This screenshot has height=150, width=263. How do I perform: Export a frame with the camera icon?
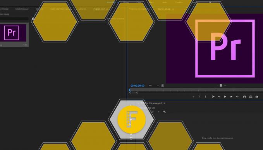coord(257,97)
